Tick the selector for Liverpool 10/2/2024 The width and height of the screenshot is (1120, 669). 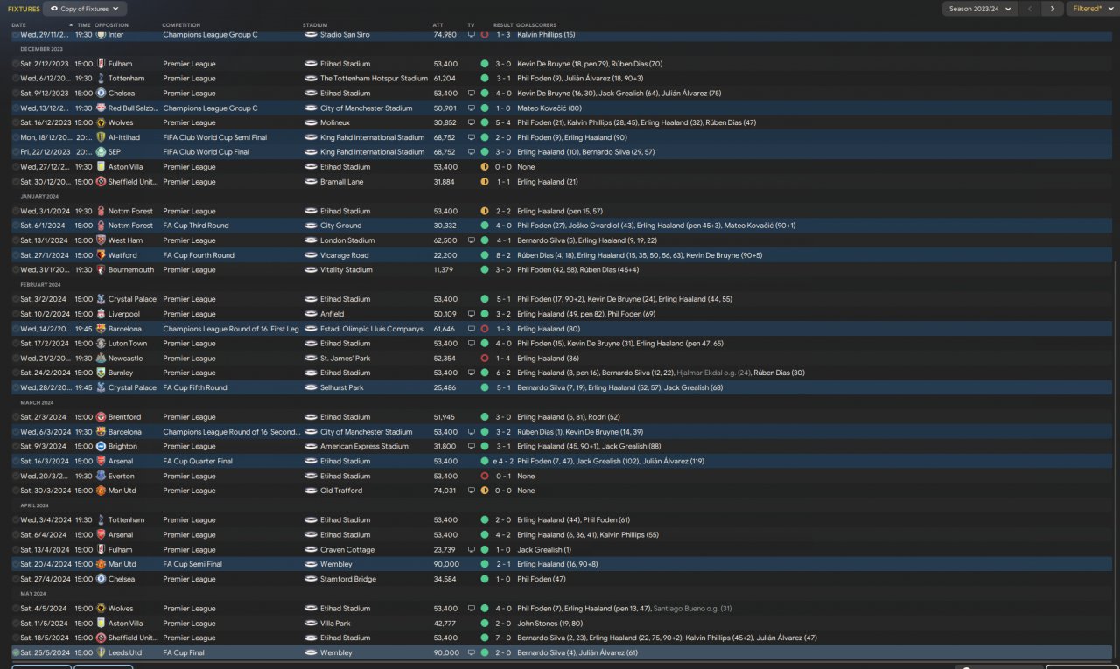click(16, 314)
